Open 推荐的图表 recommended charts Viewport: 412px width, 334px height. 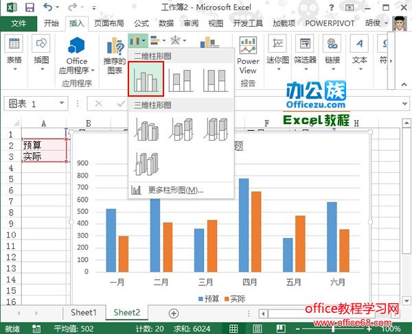pos(115,56)
